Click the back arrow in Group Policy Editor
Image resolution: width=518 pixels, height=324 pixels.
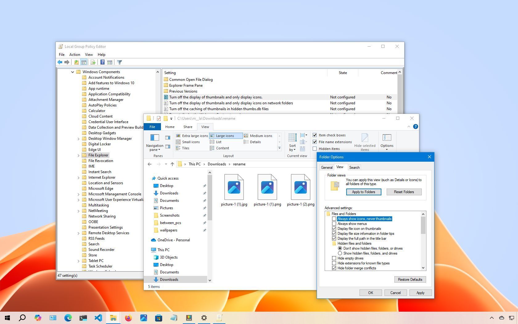pos(60,62)
